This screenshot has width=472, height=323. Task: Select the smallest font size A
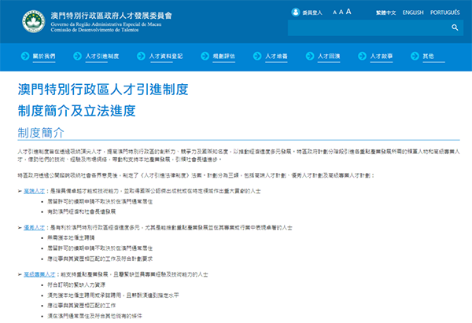(334, 13)
